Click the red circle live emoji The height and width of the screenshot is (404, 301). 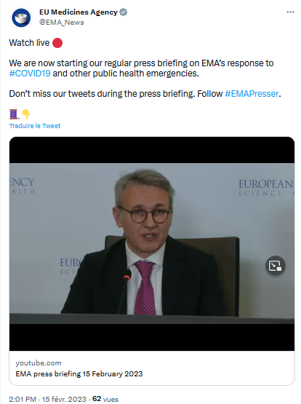point(57,43)
